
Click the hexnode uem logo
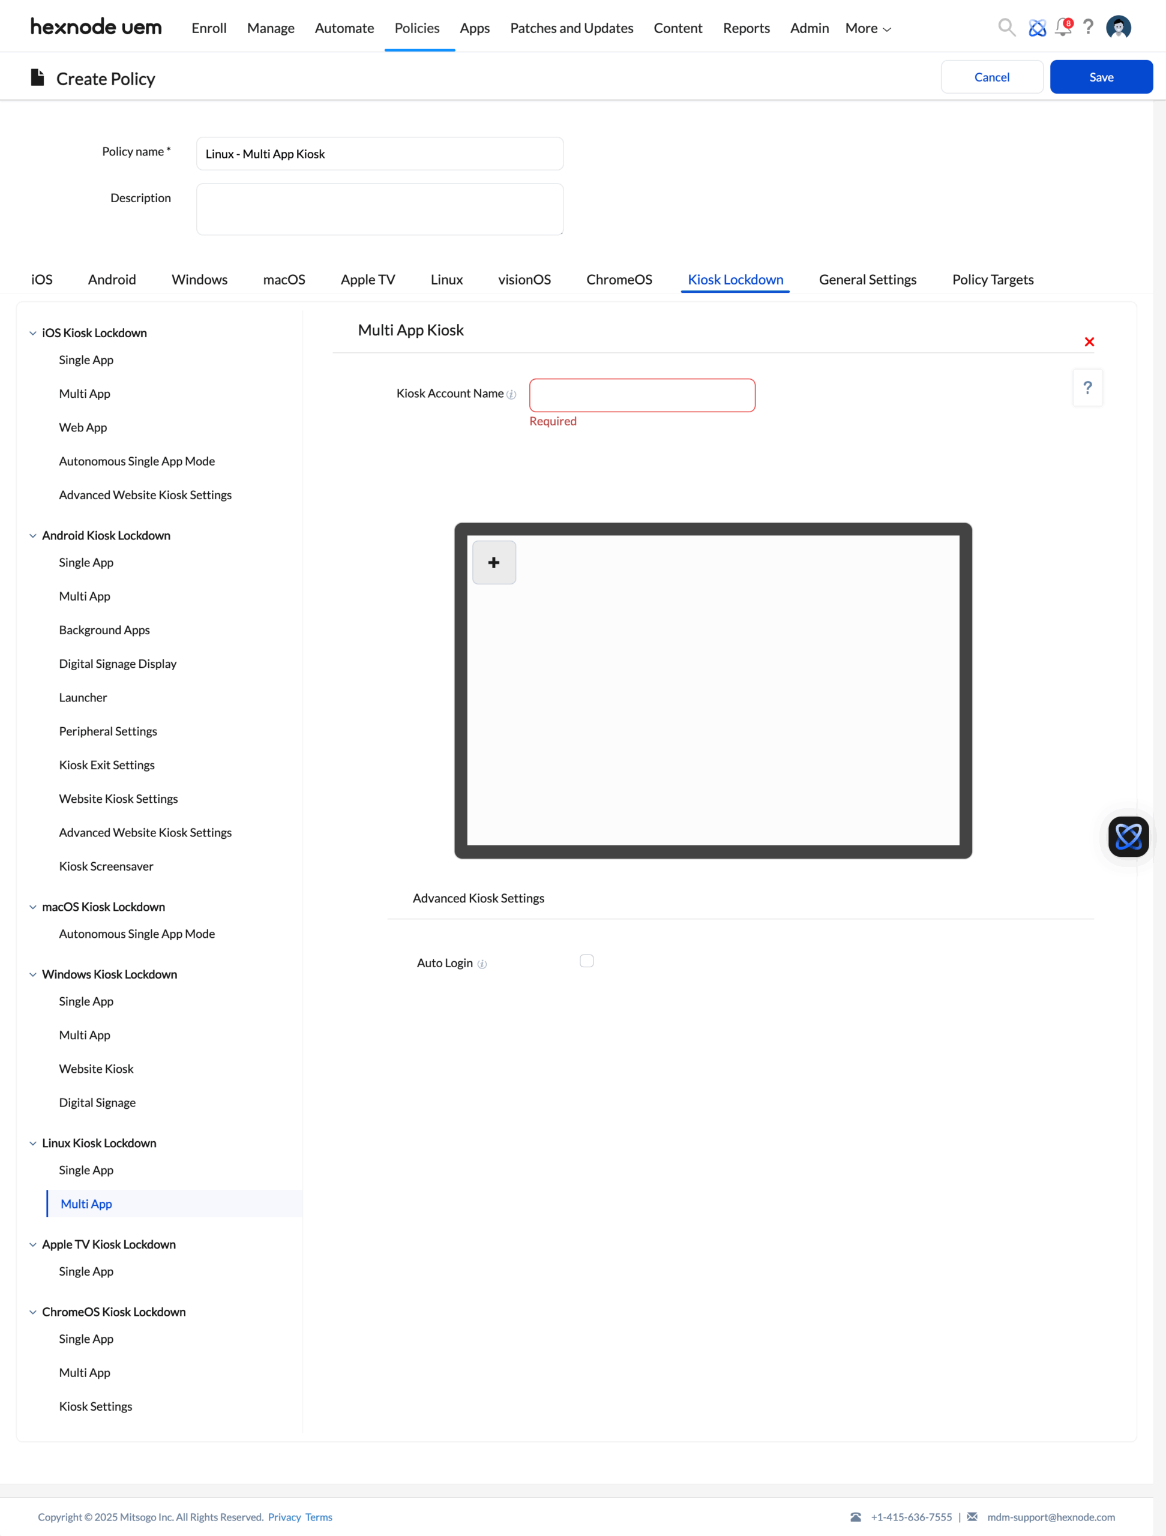point(96,27)
